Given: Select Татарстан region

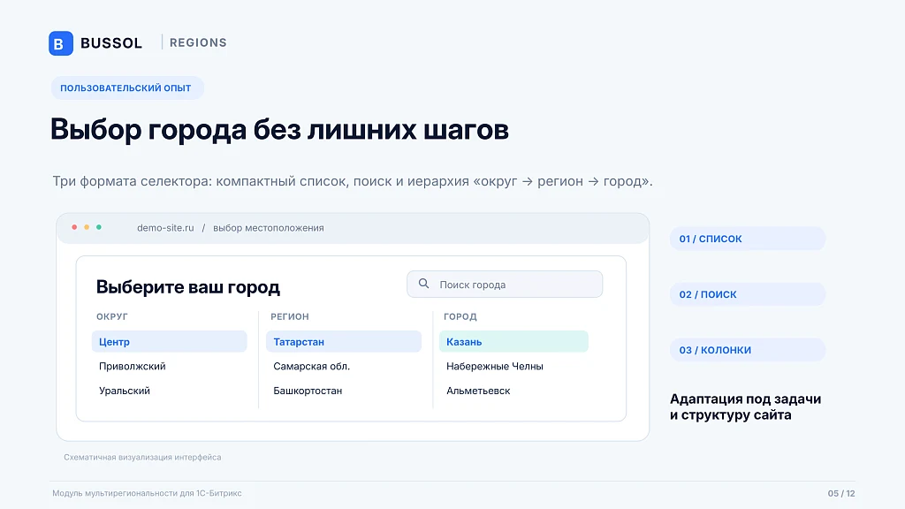Looking at the screenshot, I should point(344,342).
